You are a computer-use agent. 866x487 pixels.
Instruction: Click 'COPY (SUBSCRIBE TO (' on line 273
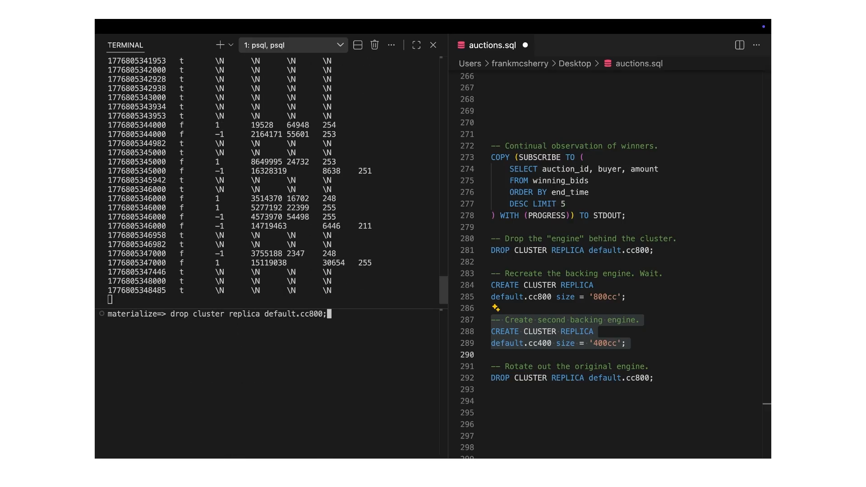click(x=537, y=157)
